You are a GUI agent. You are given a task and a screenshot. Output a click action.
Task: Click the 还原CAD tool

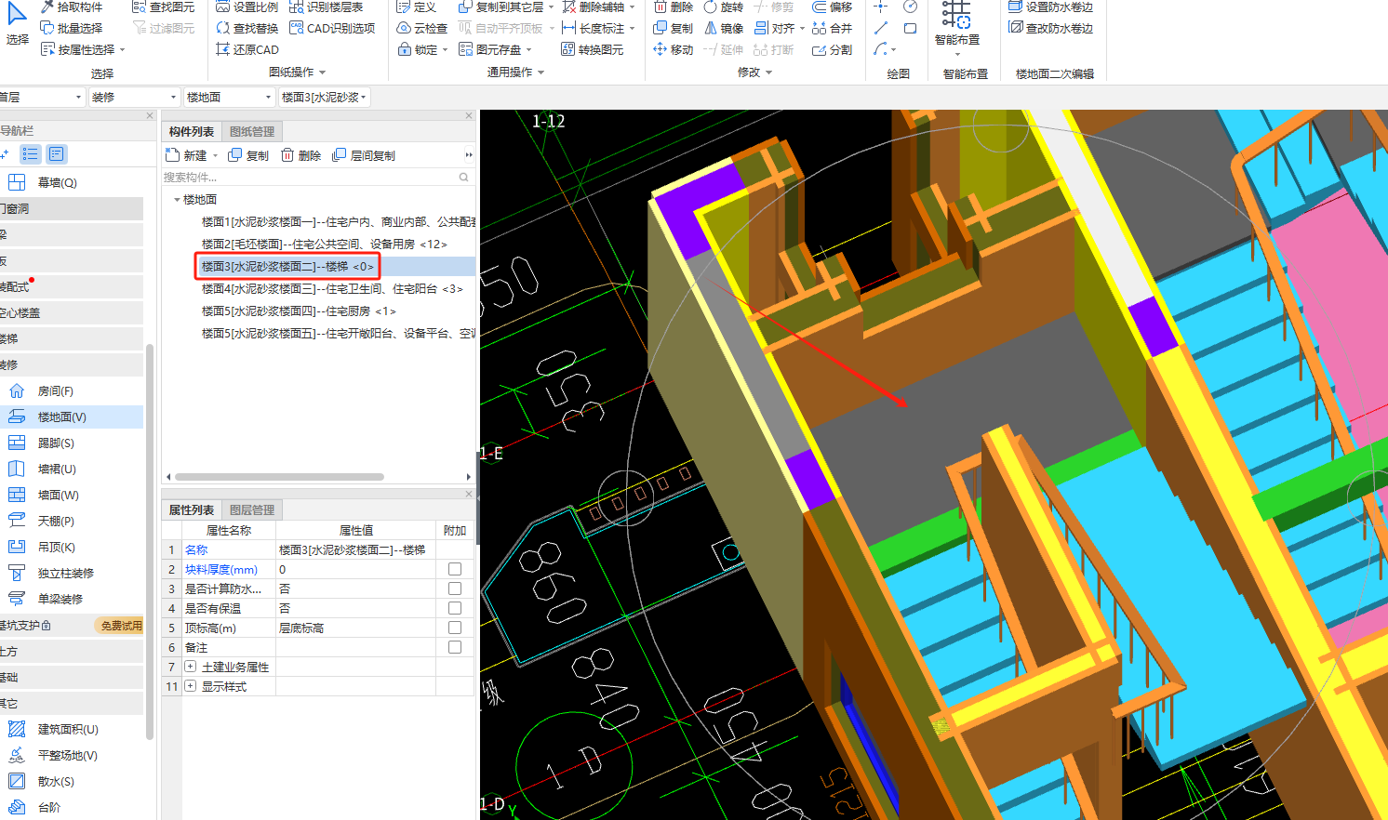[247, 49]
